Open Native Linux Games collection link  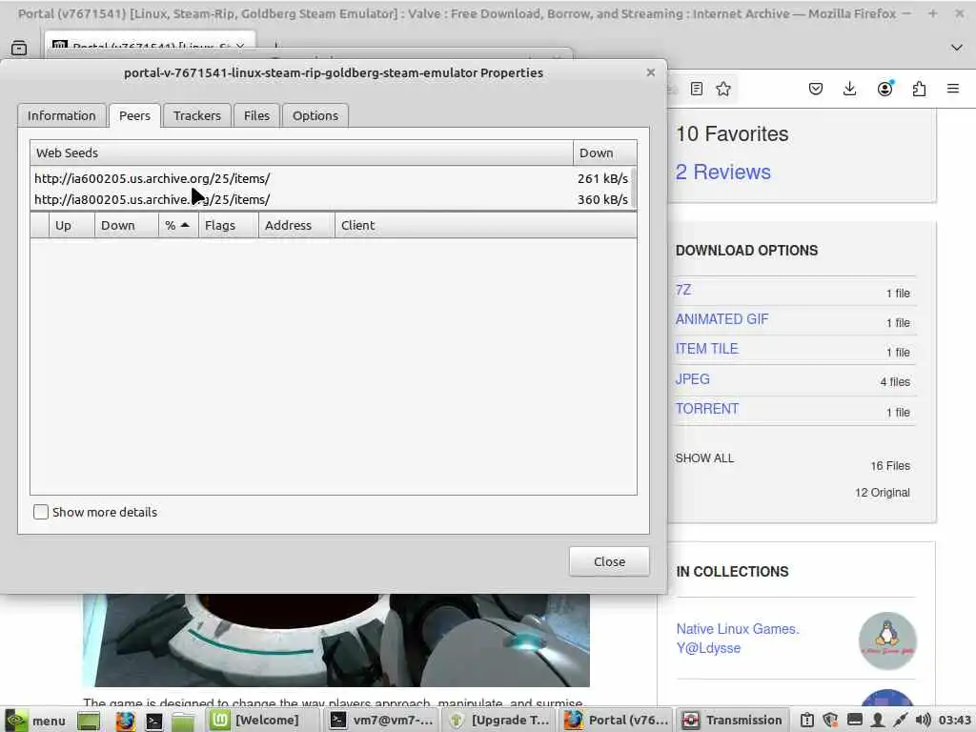coord(738,638)
